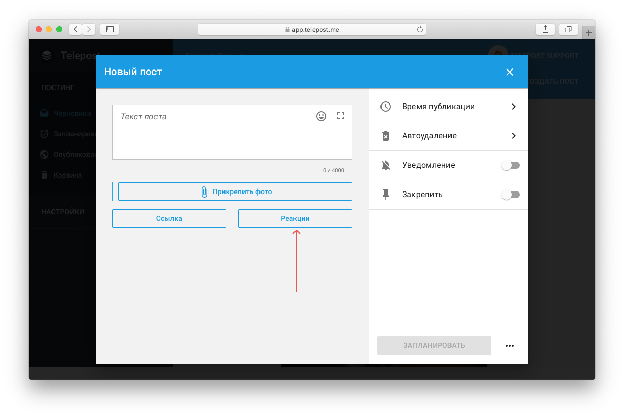Open the Реакции button
The width and height of the screenshot is (624, 418).
(x=295, y=218)
